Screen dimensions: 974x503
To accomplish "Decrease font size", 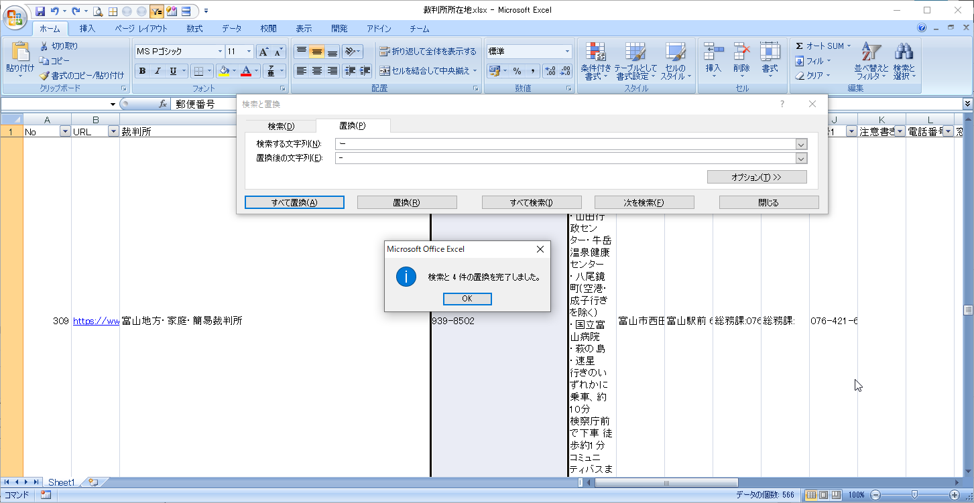I will 279,52.
